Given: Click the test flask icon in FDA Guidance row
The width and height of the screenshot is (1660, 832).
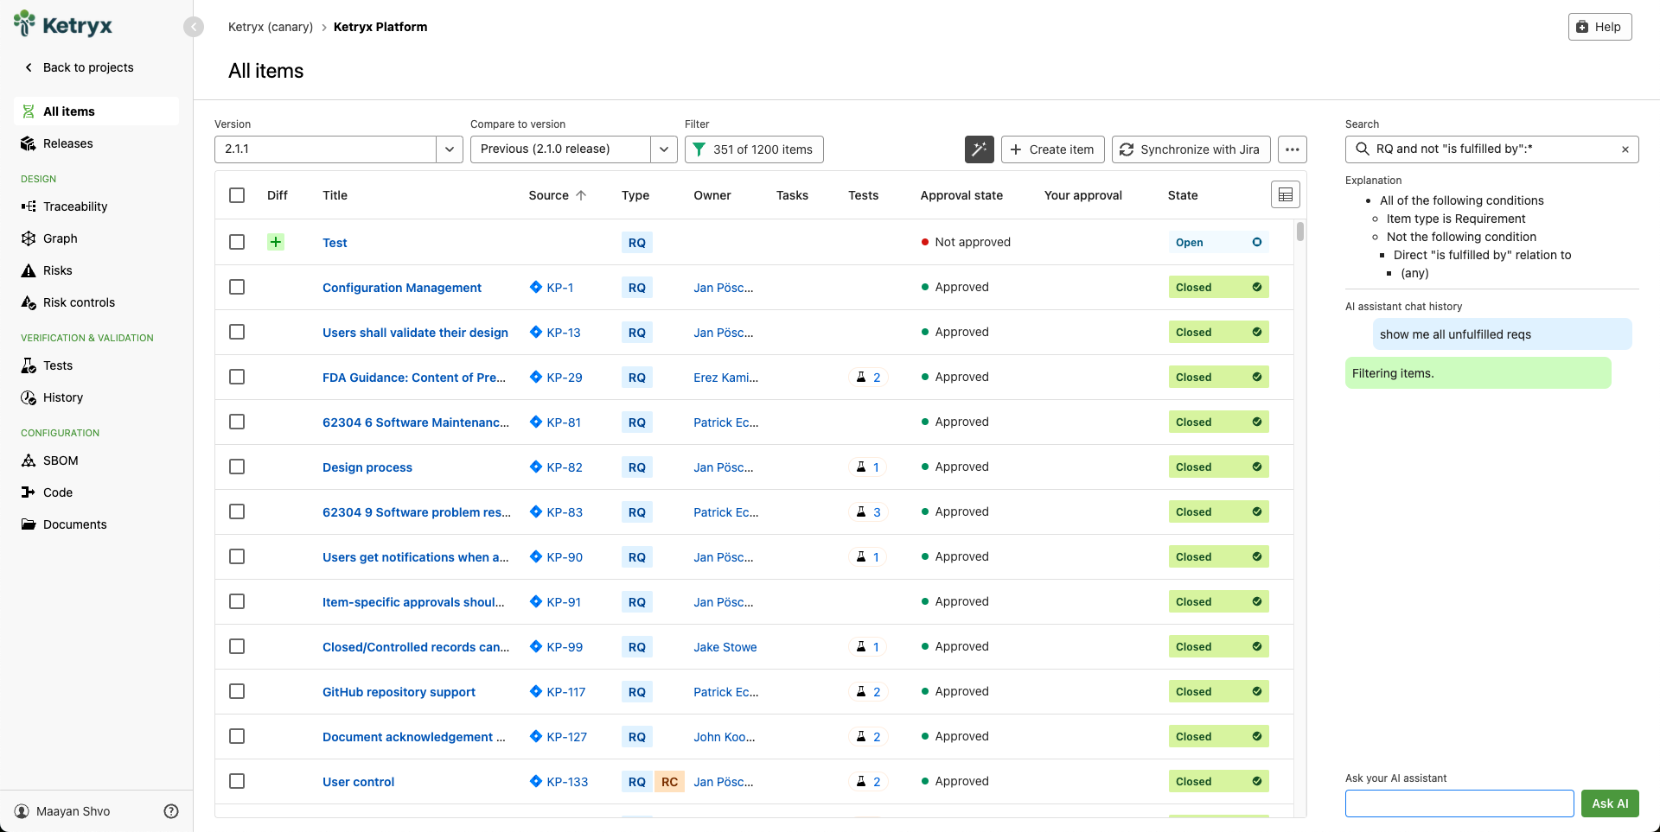Looking at the screenshot, I should click(861, 378).
